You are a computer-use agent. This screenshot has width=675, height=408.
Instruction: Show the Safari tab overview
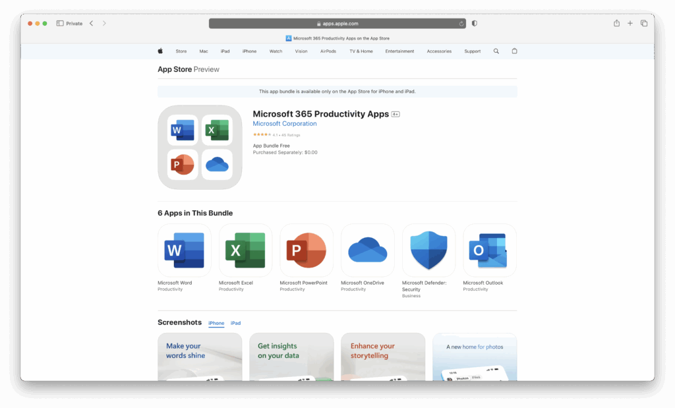[x=644, y=23]
